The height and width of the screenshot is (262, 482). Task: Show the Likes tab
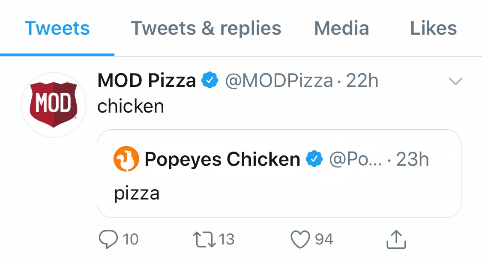click(x=434, y=29)
